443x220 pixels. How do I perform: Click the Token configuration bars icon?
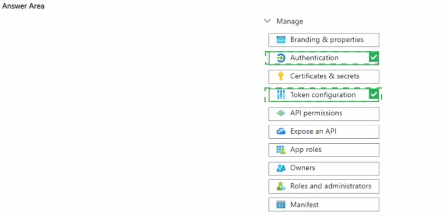pos(281,95)
